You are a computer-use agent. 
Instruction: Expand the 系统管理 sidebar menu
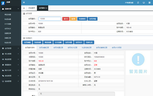tap(11, 81)
